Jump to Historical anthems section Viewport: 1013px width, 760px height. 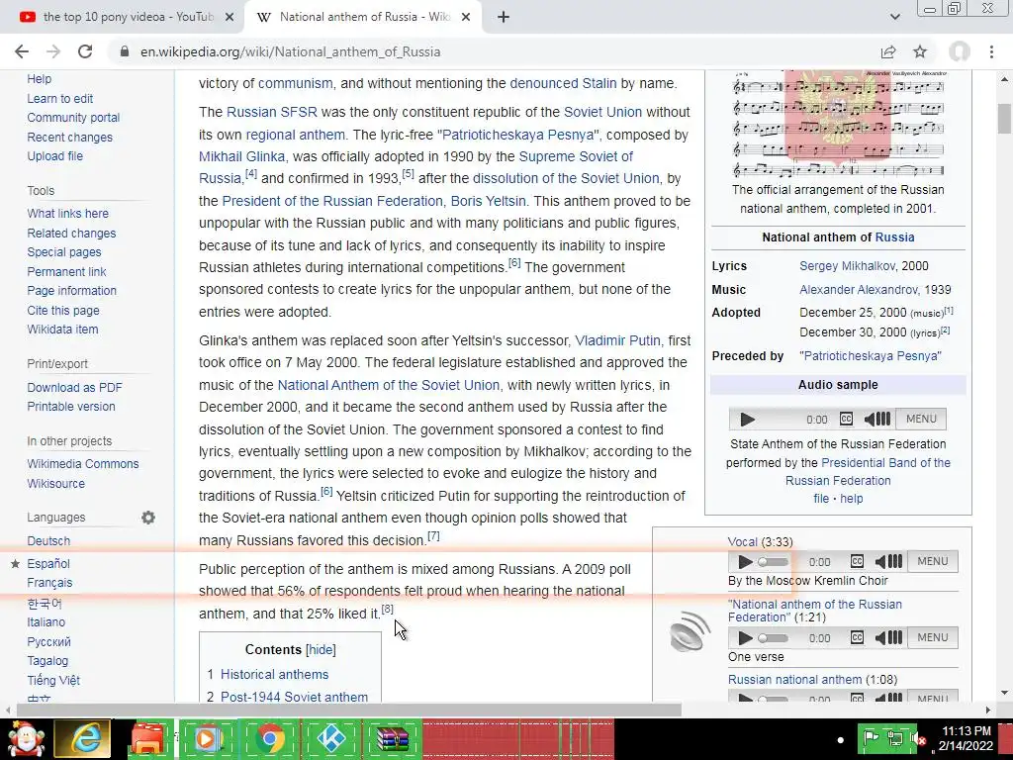275,674
